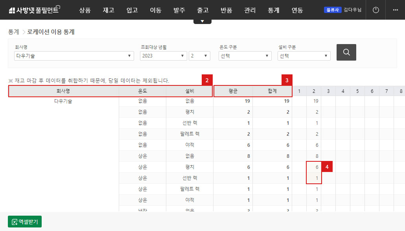
Task: Open the 연동 menu
Action: tap(297, 10)
